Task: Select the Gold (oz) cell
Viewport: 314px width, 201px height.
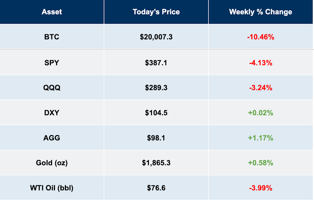Action: tap(52, 163)
